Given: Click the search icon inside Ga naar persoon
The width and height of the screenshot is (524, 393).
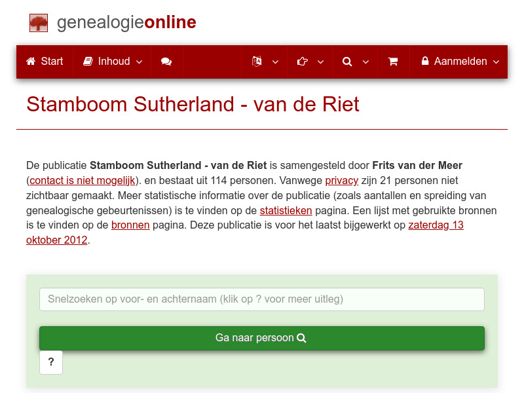Looking at the screenshot, I should (x=301, y=338).
